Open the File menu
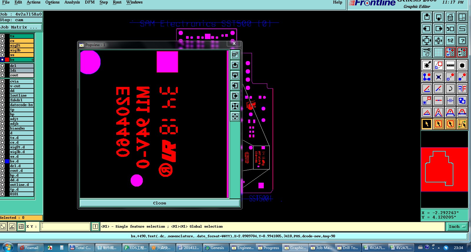 (6, 2)
